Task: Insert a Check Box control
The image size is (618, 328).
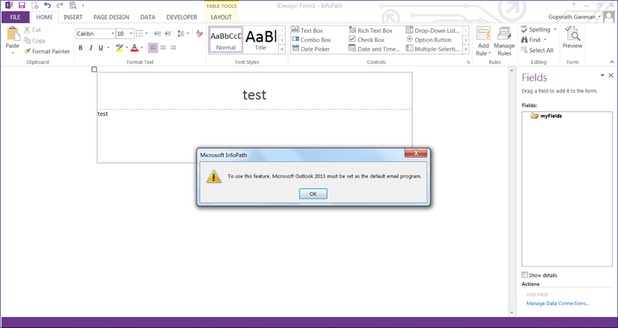Action: 366,40
